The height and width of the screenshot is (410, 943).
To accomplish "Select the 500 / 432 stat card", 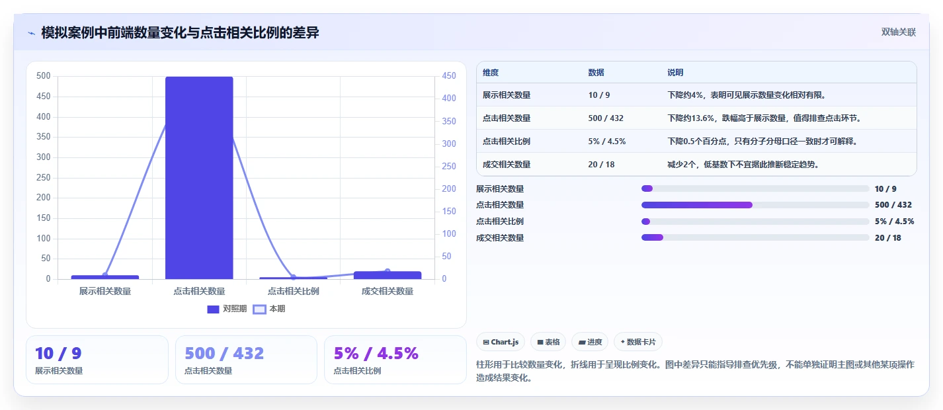I will (x=246, y=360).
